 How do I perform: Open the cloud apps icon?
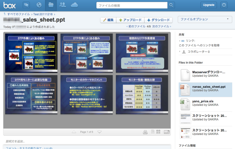(x=74, y=5)
